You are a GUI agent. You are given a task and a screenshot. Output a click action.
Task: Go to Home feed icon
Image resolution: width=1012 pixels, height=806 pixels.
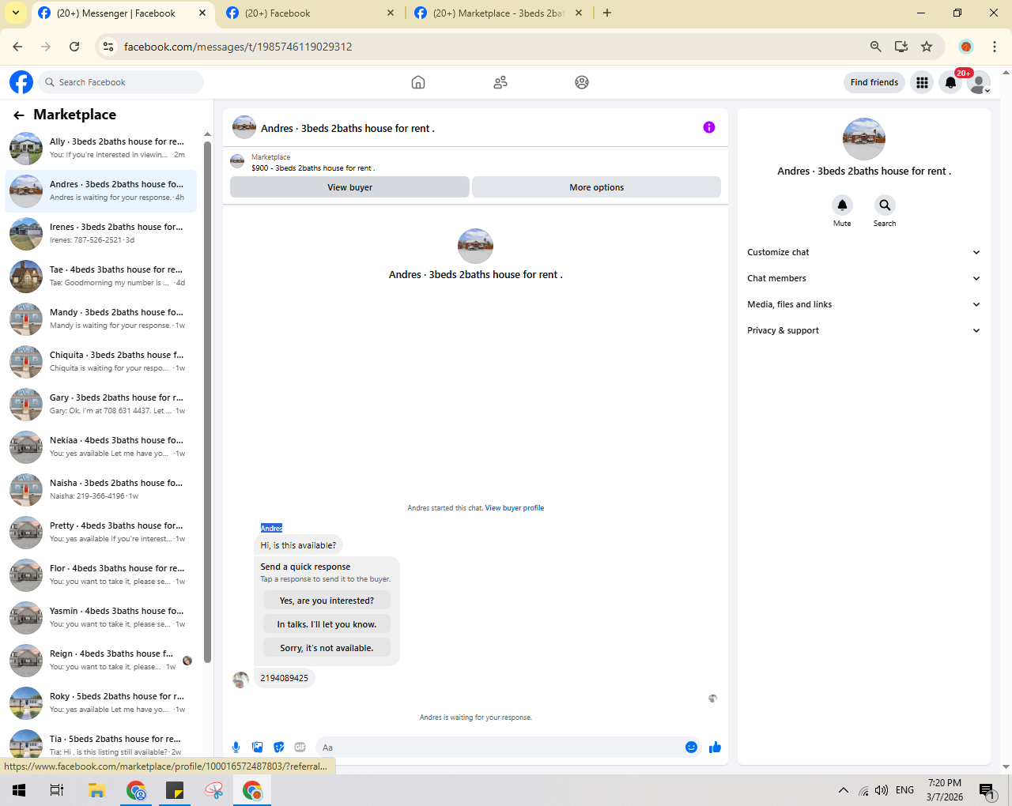coord(418,82)
